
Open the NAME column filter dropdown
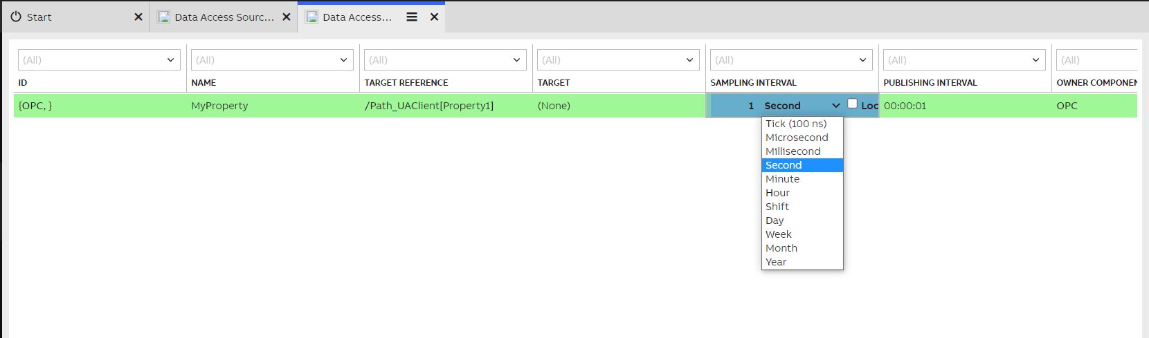click(344, 60)
